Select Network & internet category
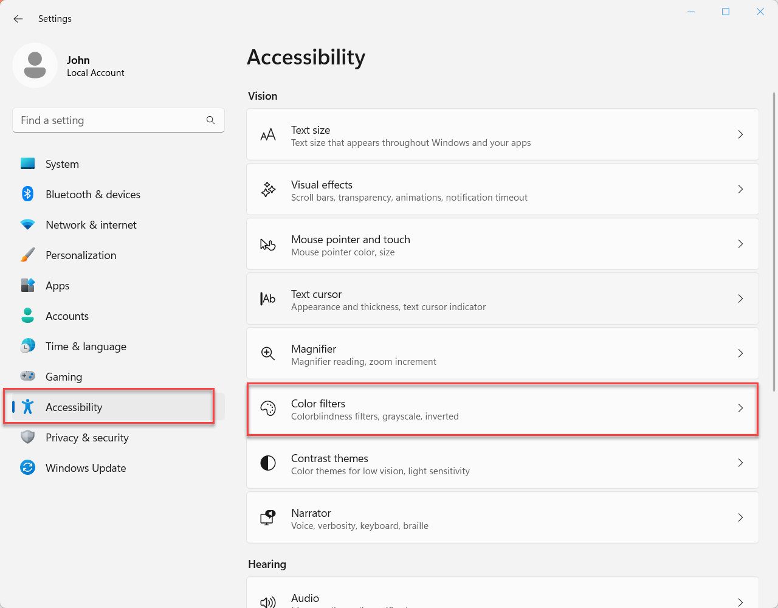The height and width of the screenshot is (608, 778). pos(119,224)
